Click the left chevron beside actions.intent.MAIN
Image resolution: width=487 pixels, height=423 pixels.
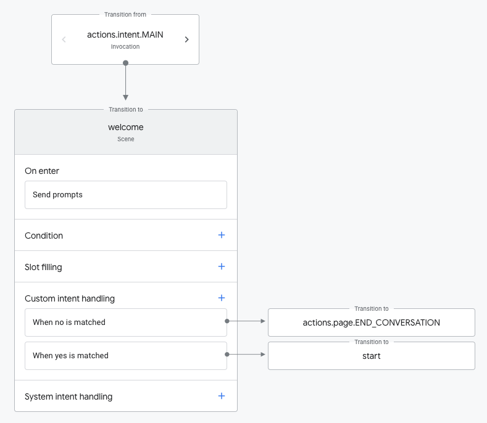coord(64,39)
